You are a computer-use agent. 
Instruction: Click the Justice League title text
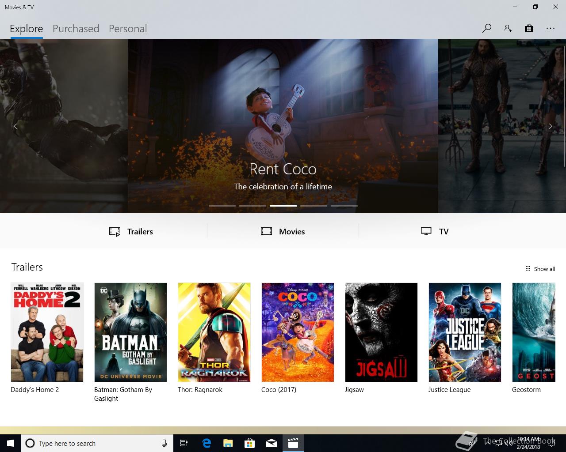449,390
